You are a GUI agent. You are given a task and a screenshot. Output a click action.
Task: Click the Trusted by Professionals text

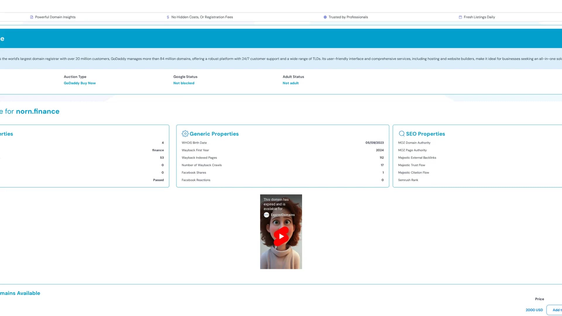[348, 17]
